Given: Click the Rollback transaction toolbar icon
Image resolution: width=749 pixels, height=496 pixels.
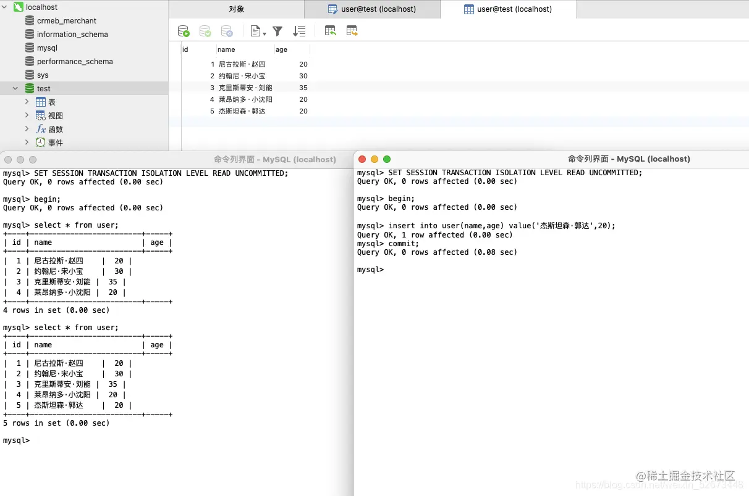Looking at the screenshot, I should 227,31.
